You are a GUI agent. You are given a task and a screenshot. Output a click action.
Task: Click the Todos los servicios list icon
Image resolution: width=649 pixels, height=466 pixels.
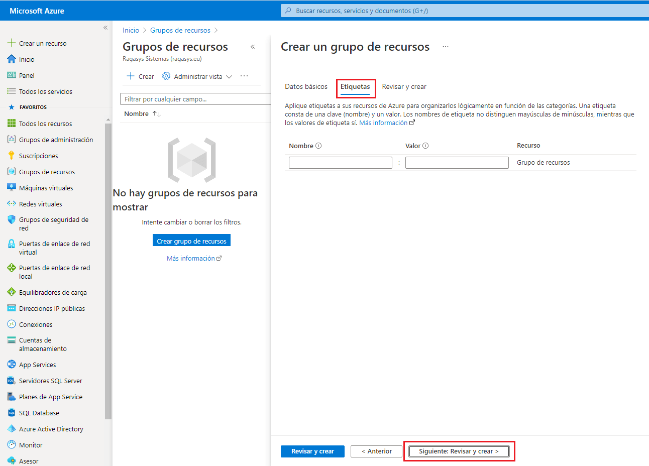pos(12,91)
